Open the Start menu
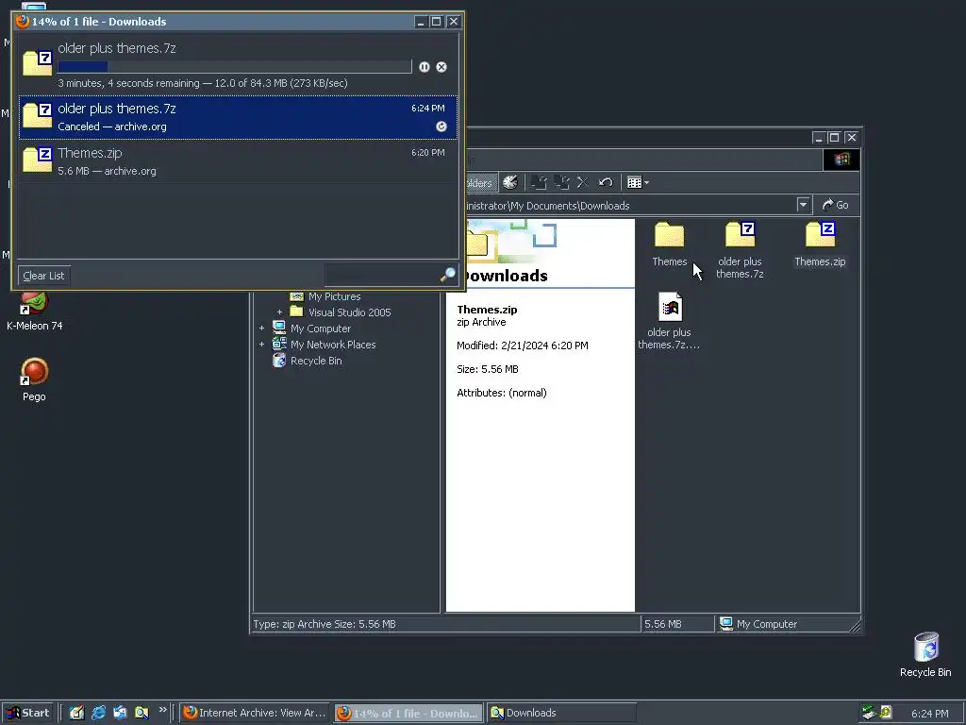The image size is (966, 725). 27,713
